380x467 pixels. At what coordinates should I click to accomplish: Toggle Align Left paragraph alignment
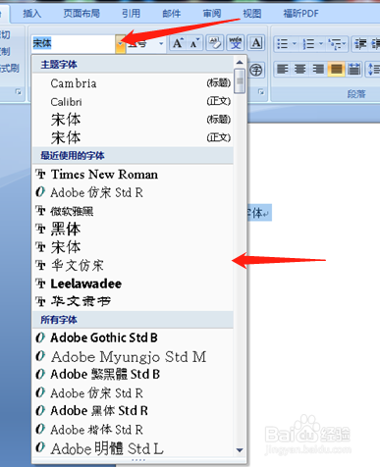point(283,70)
